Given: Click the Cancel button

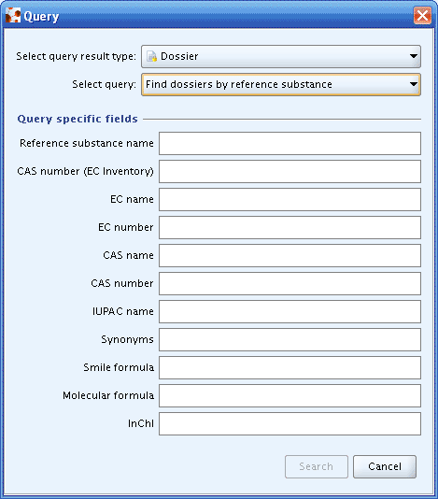Looking at the screenshot, I should [385, 466].
